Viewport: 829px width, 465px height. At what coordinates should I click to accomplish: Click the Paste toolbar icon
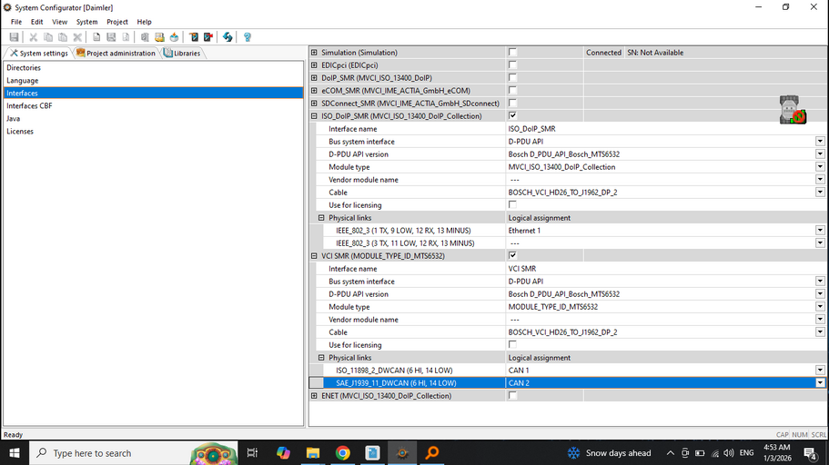pos(63,37)
